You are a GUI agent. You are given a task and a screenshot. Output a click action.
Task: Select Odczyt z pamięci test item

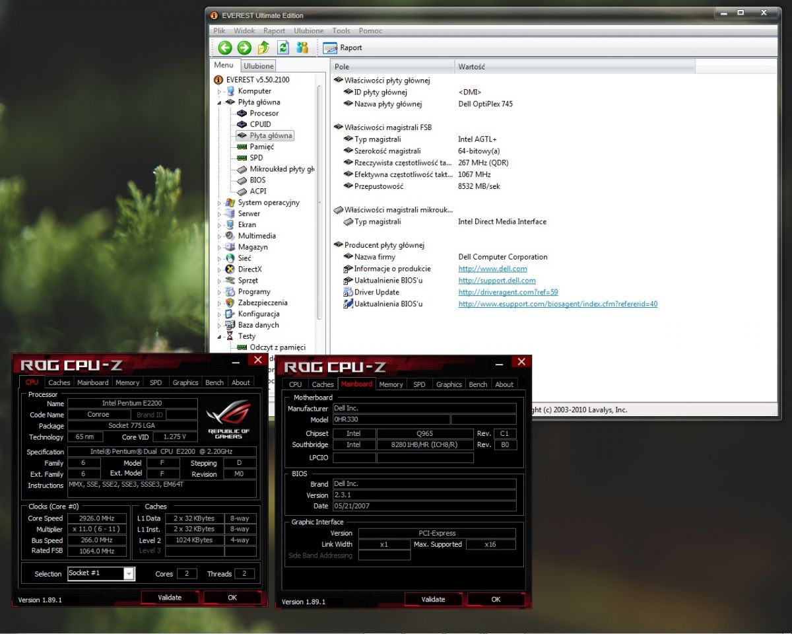tap(277, 347)
